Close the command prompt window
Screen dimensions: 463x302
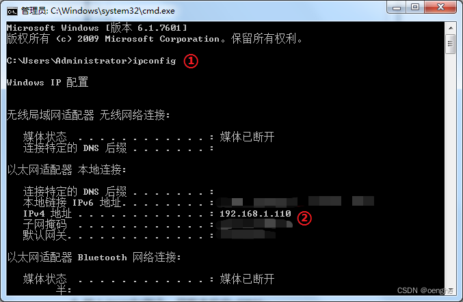tap(440, 7)
